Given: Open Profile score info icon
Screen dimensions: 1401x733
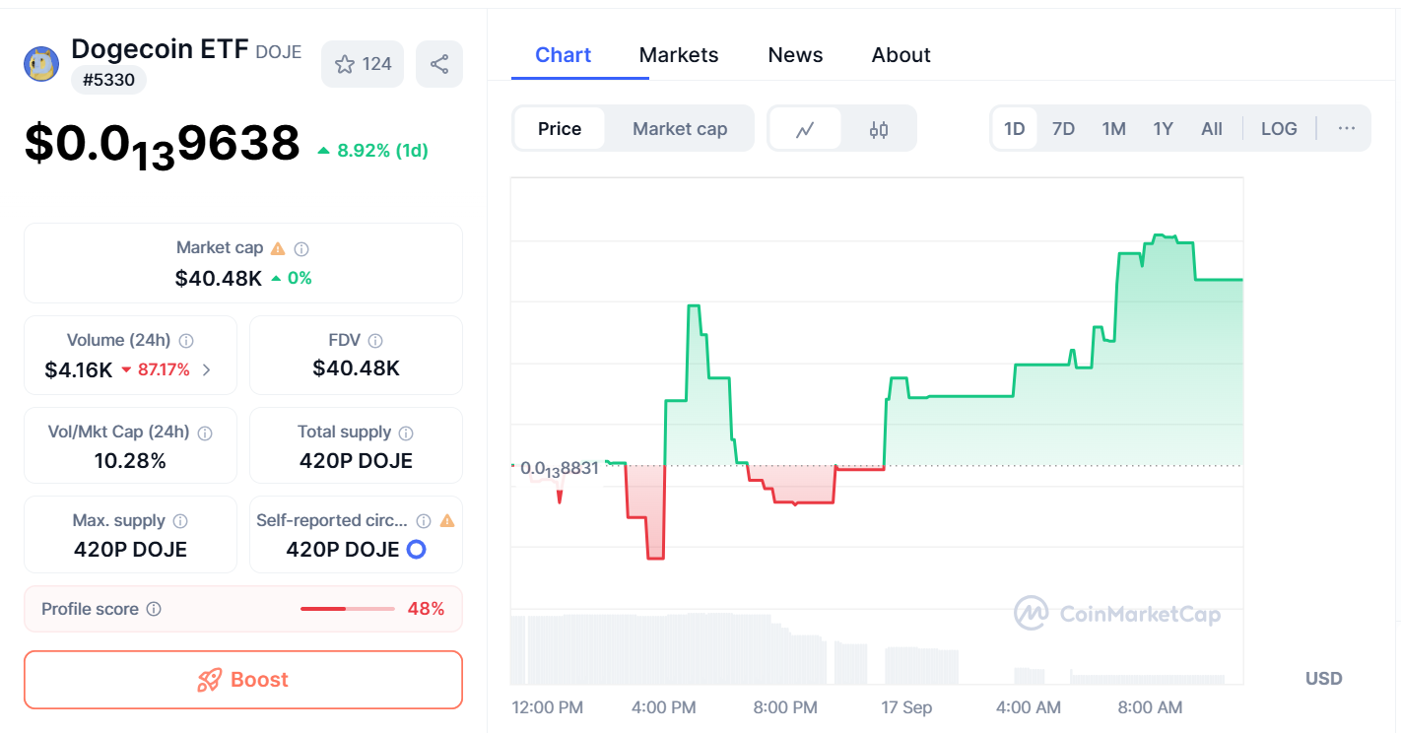Looking at the screenshot, I should click(154, 610).
